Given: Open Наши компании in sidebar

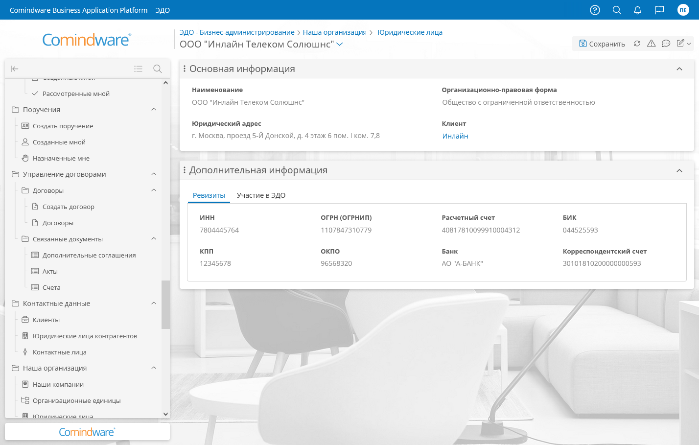Looking at the screenshot, I should (x=58, y=384).
